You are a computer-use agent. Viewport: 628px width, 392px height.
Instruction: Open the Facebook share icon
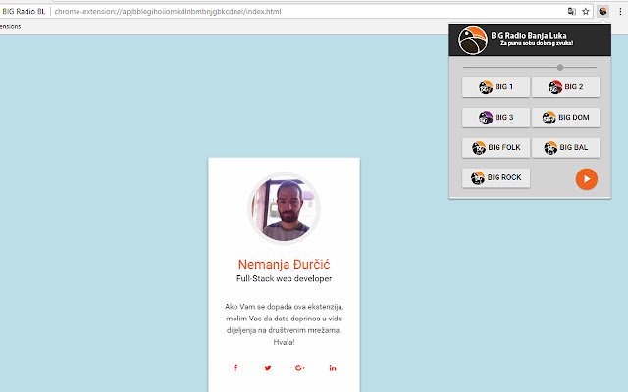[x=235, y=368]
